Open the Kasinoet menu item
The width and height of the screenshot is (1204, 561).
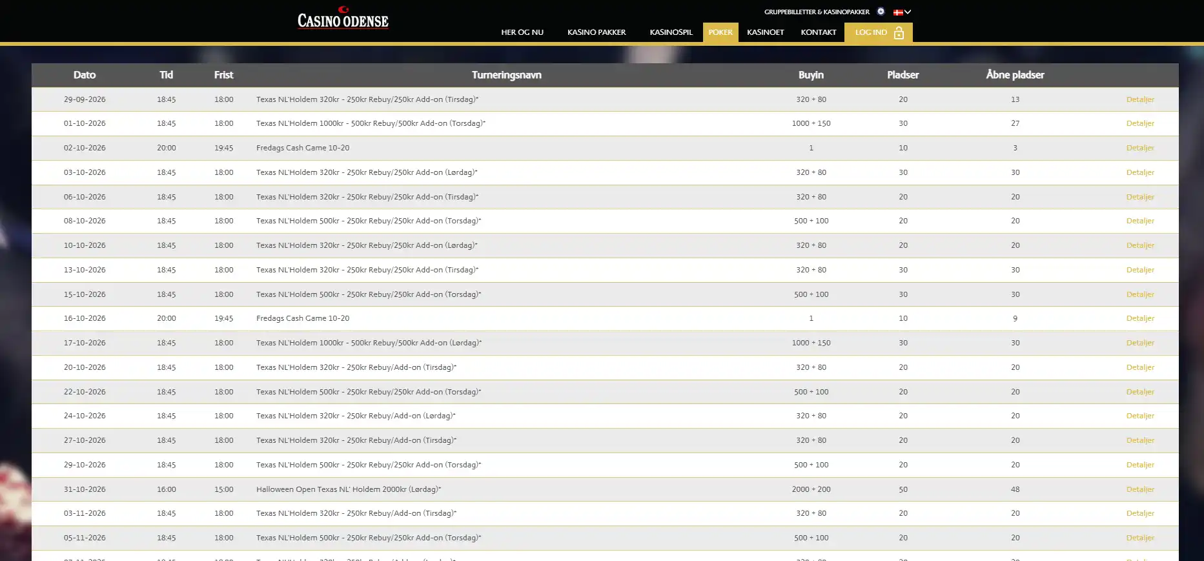point(766,32)
